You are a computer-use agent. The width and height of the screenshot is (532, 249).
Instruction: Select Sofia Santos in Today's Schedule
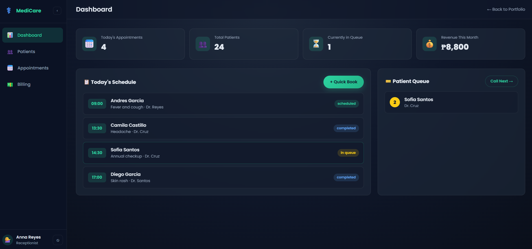[223, 153]
